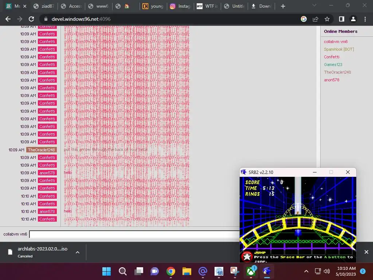Viewport: 373px width, 280px height.
Task: Switch to the young tab
Action: point(153,6)
